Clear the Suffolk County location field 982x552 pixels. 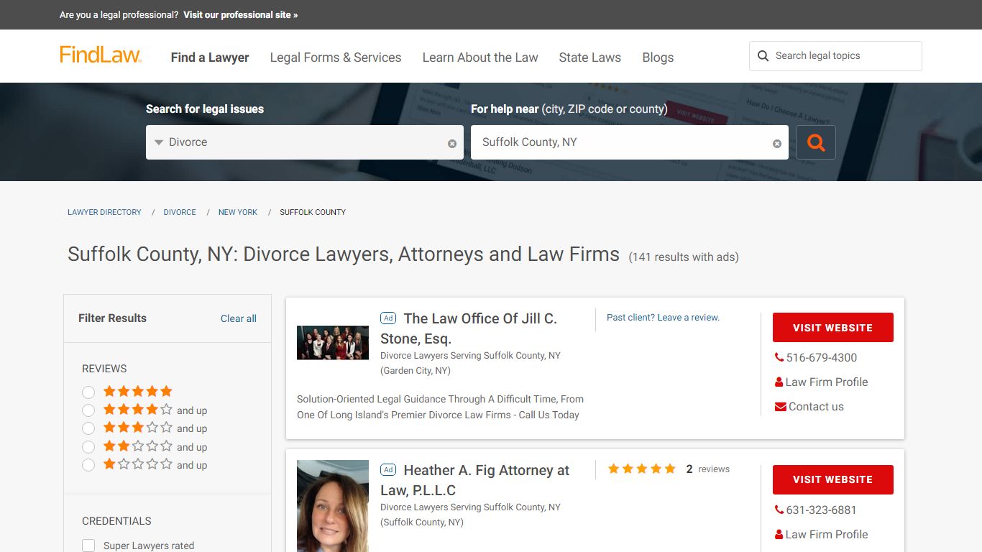pos(777,144)
